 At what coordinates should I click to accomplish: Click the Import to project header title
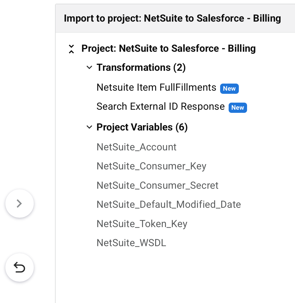(x=172, y=18)
